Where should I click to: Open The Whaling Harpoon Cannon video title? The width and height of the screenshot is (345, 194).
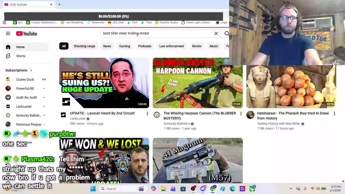click(200, 116)
